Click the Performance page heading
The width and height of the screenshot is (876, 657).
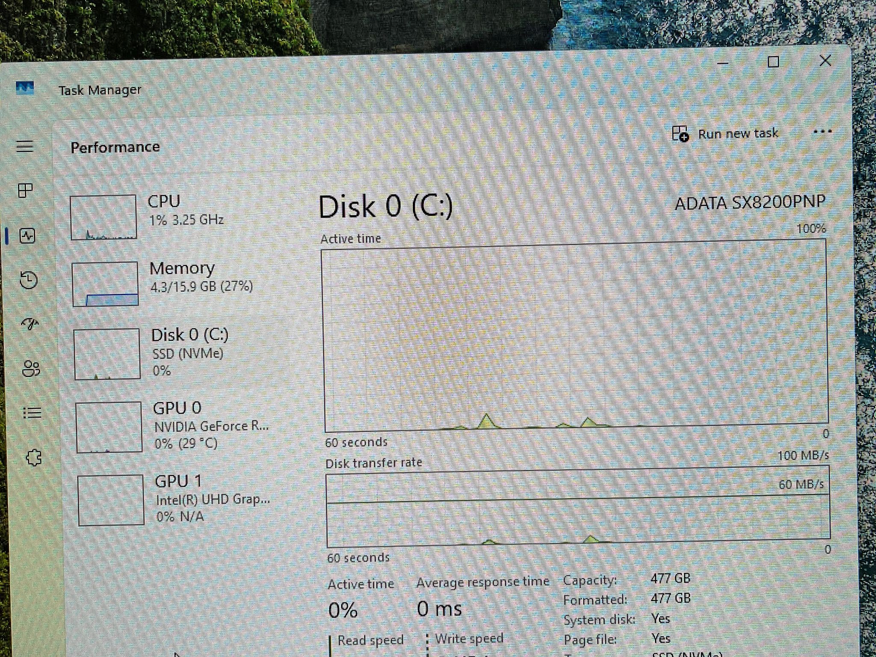115,147
